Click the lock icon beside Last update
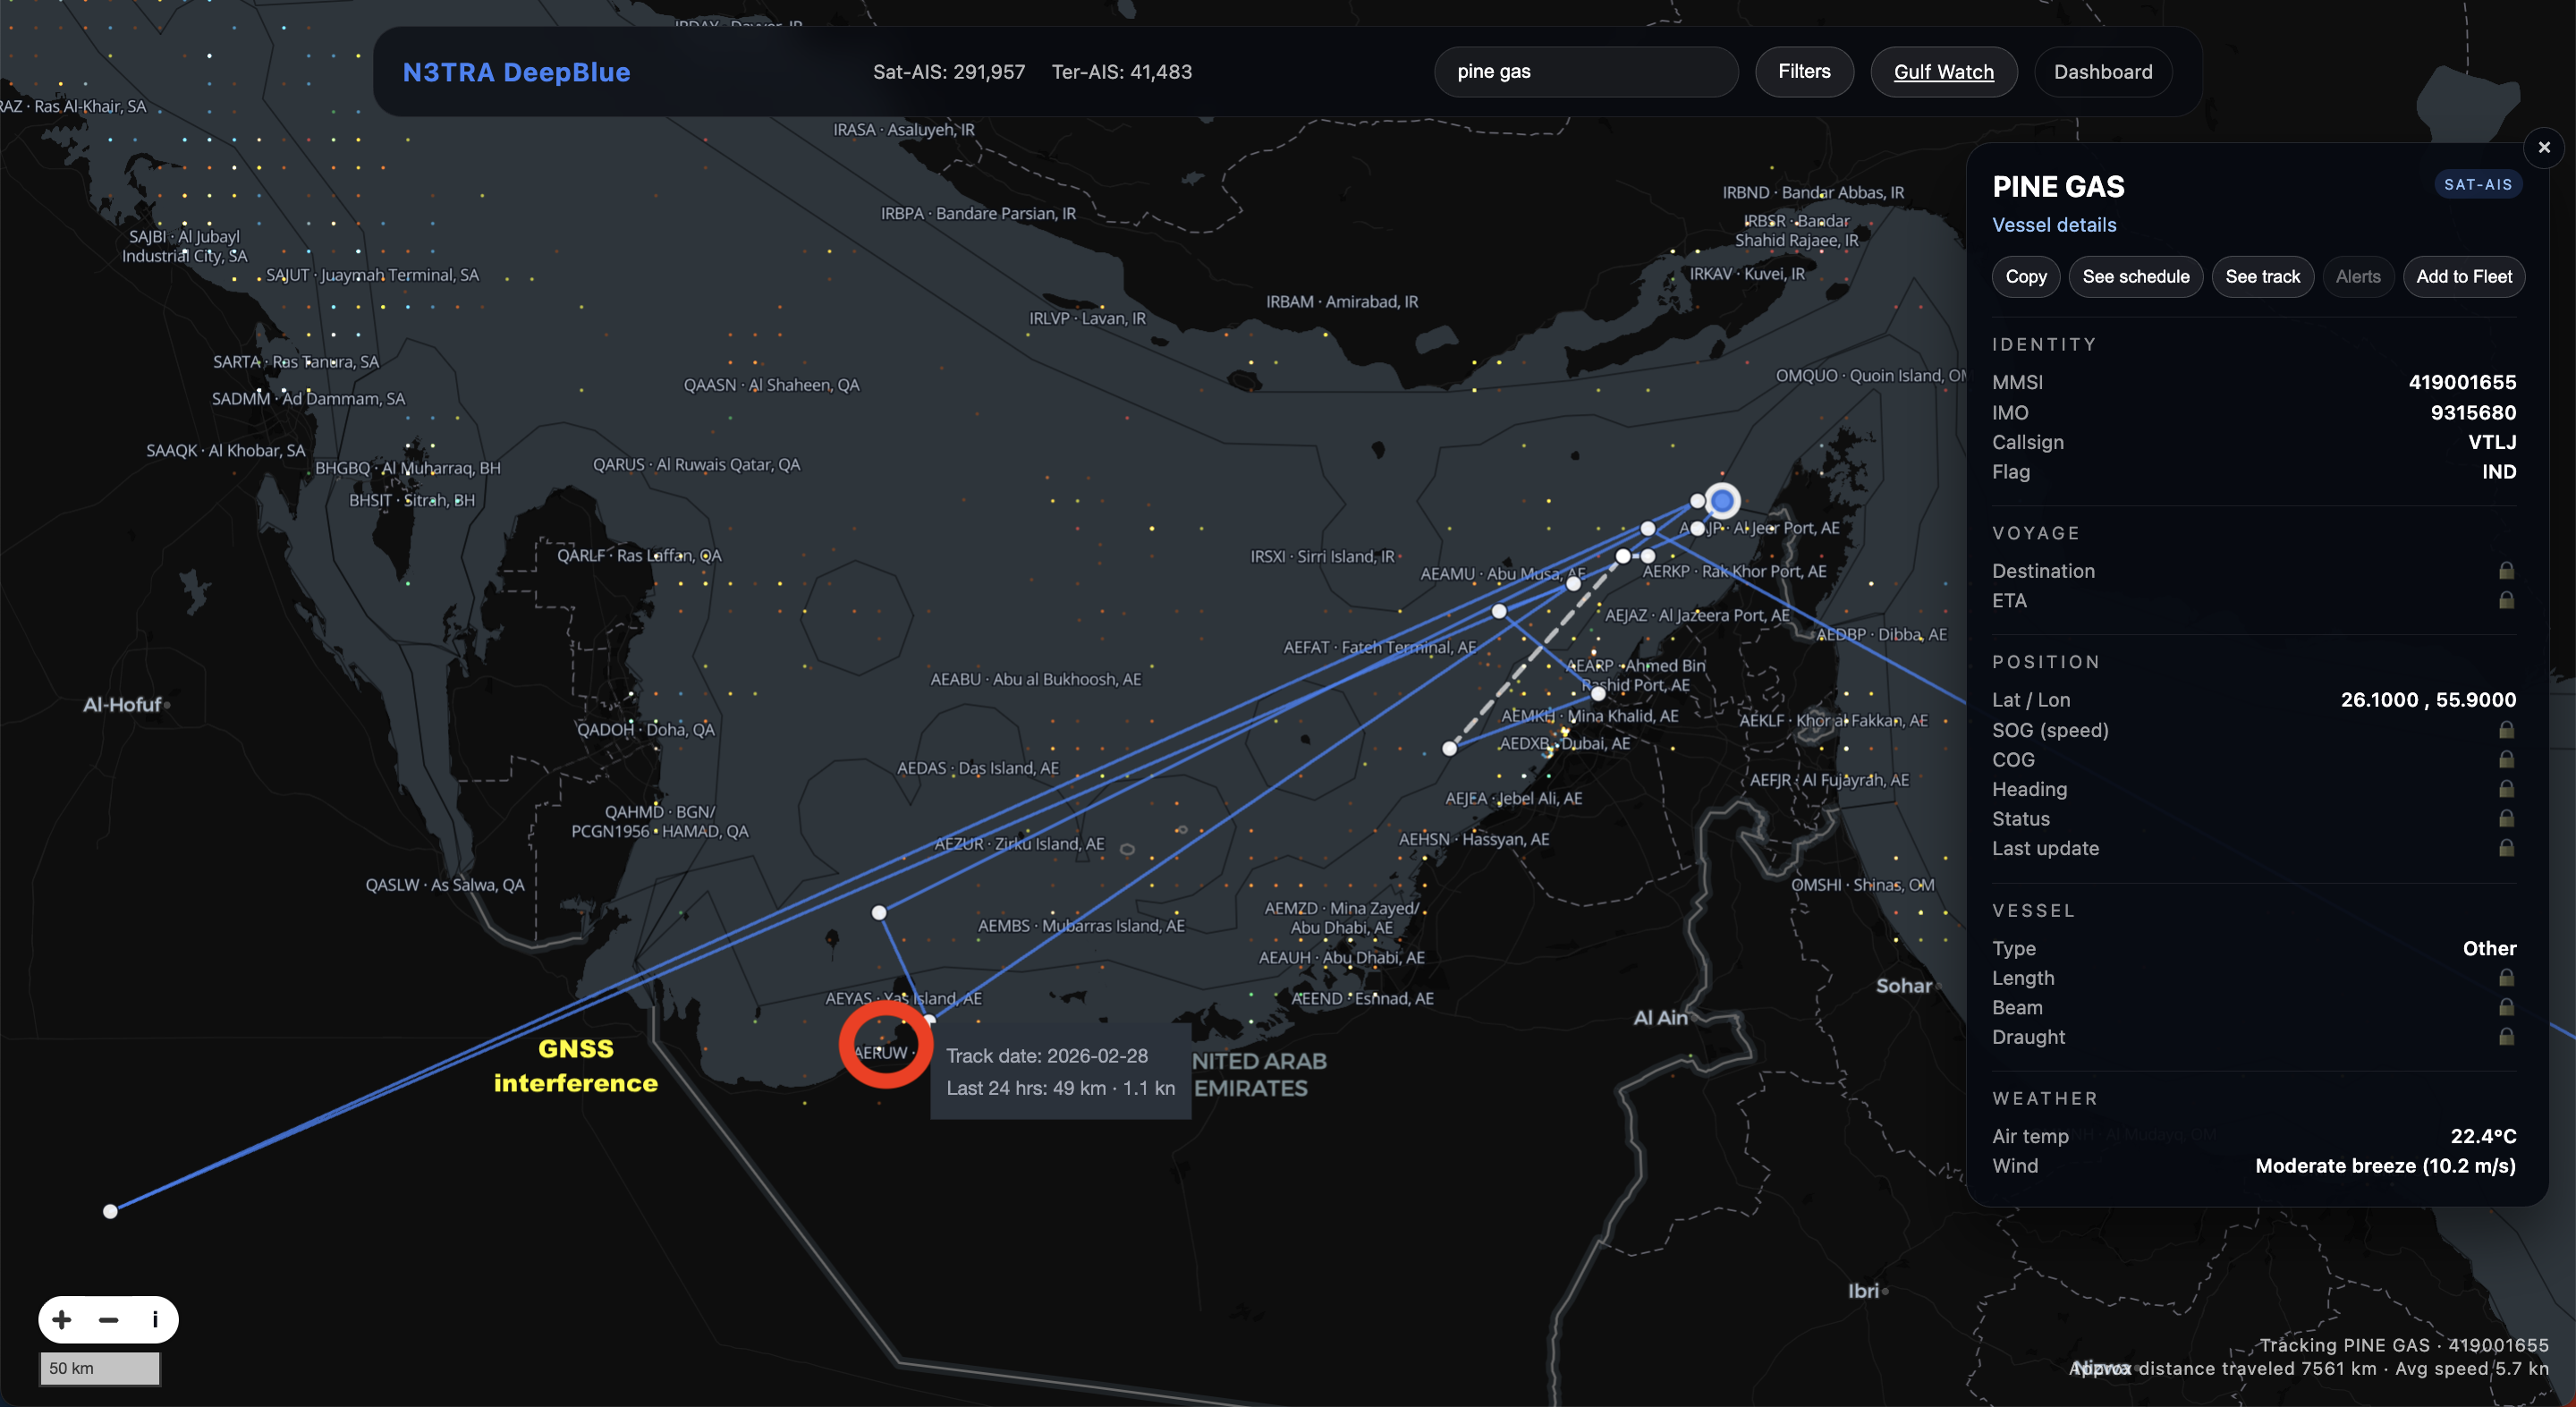 coord(2506,848)
